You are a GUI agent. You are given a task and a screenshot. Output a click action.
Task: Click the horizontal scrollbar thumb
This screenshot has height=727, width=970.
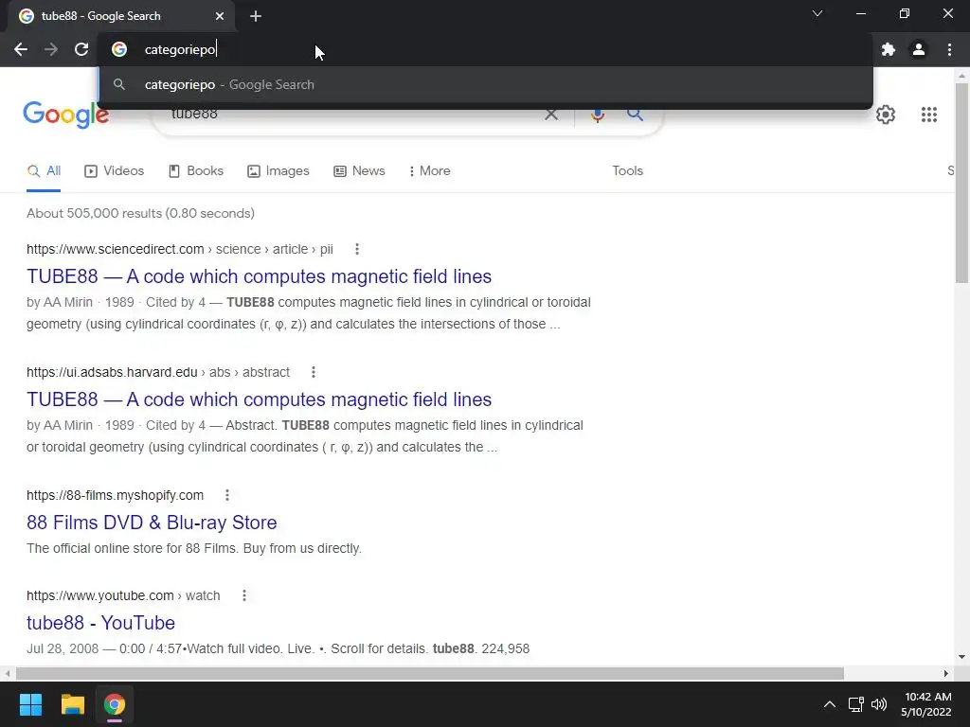coord(430,673)
